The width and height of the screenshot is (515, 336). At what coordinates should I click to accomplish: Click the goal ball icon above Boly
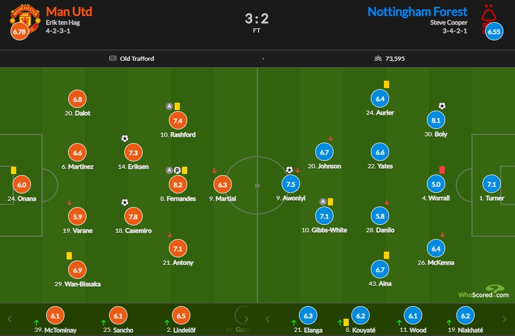tap(442, 106)
